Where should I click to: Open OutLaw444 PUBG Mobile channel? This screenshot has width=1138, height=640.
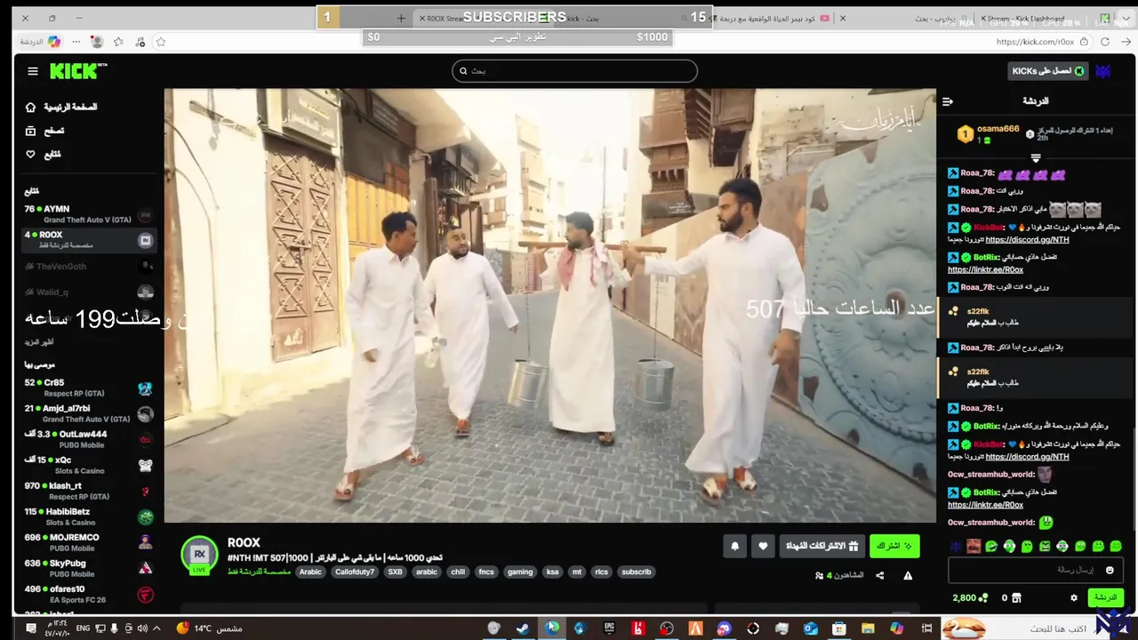click(x=89, y=439)
